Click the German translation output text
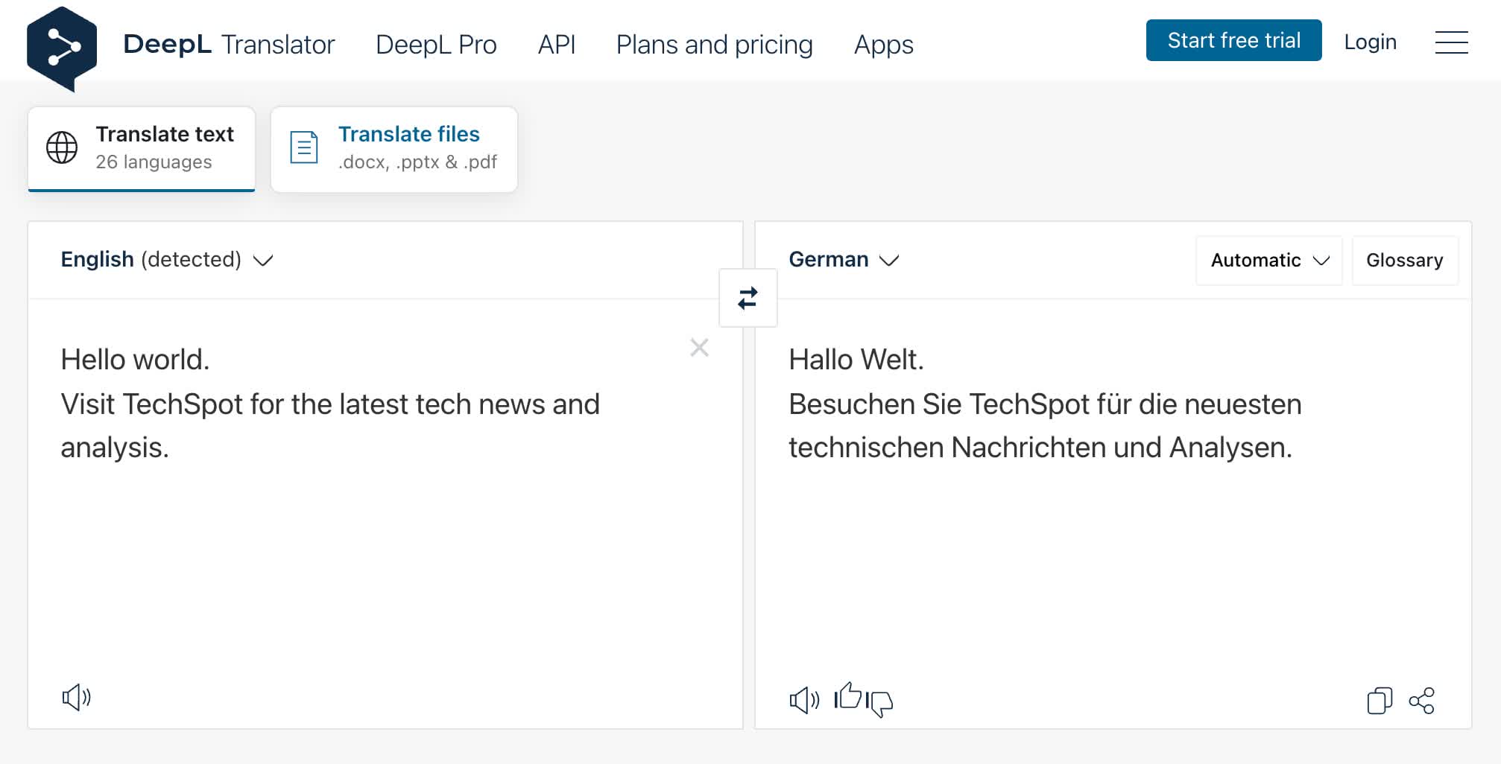Viewport: 1501px width, 764px height. pos(1045,404)
